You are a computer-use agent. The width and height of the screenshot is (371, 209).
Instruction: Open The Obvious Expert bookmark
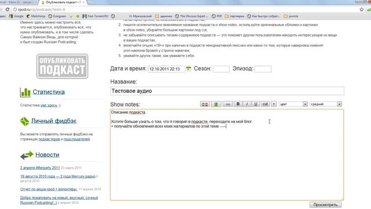[192, 16]
